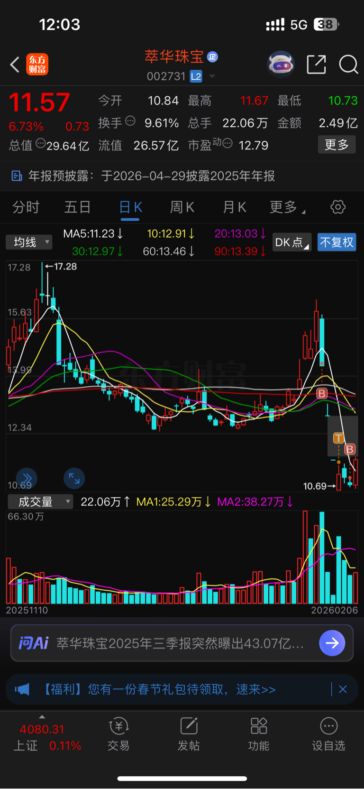Tap the 60:13.46 moving average
Image resolution: width=364 pixels, height=789 pixels.
click(x=169, y=251)
